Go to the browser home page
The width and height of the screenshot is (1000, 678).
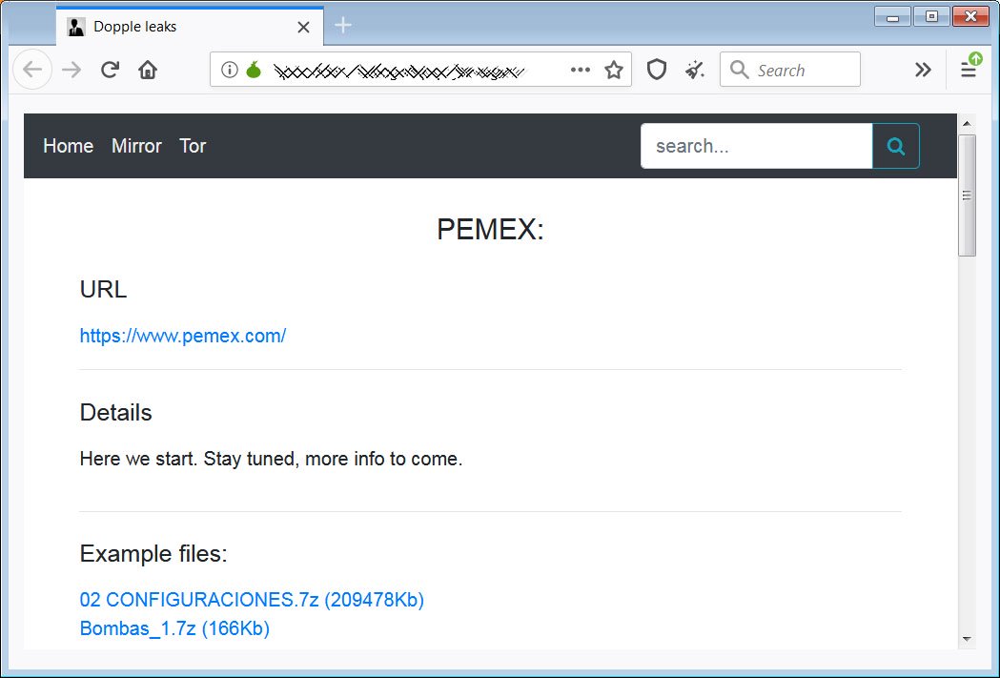point(147,70)
